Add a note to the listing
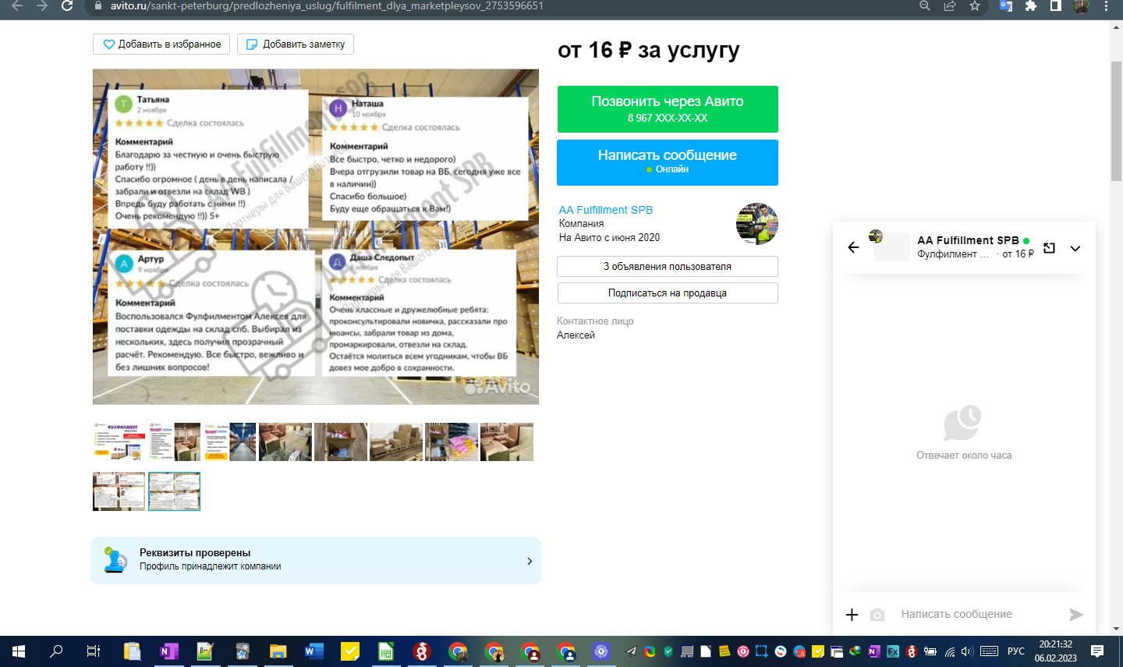 pyautogui.click(x=296, y=44)
